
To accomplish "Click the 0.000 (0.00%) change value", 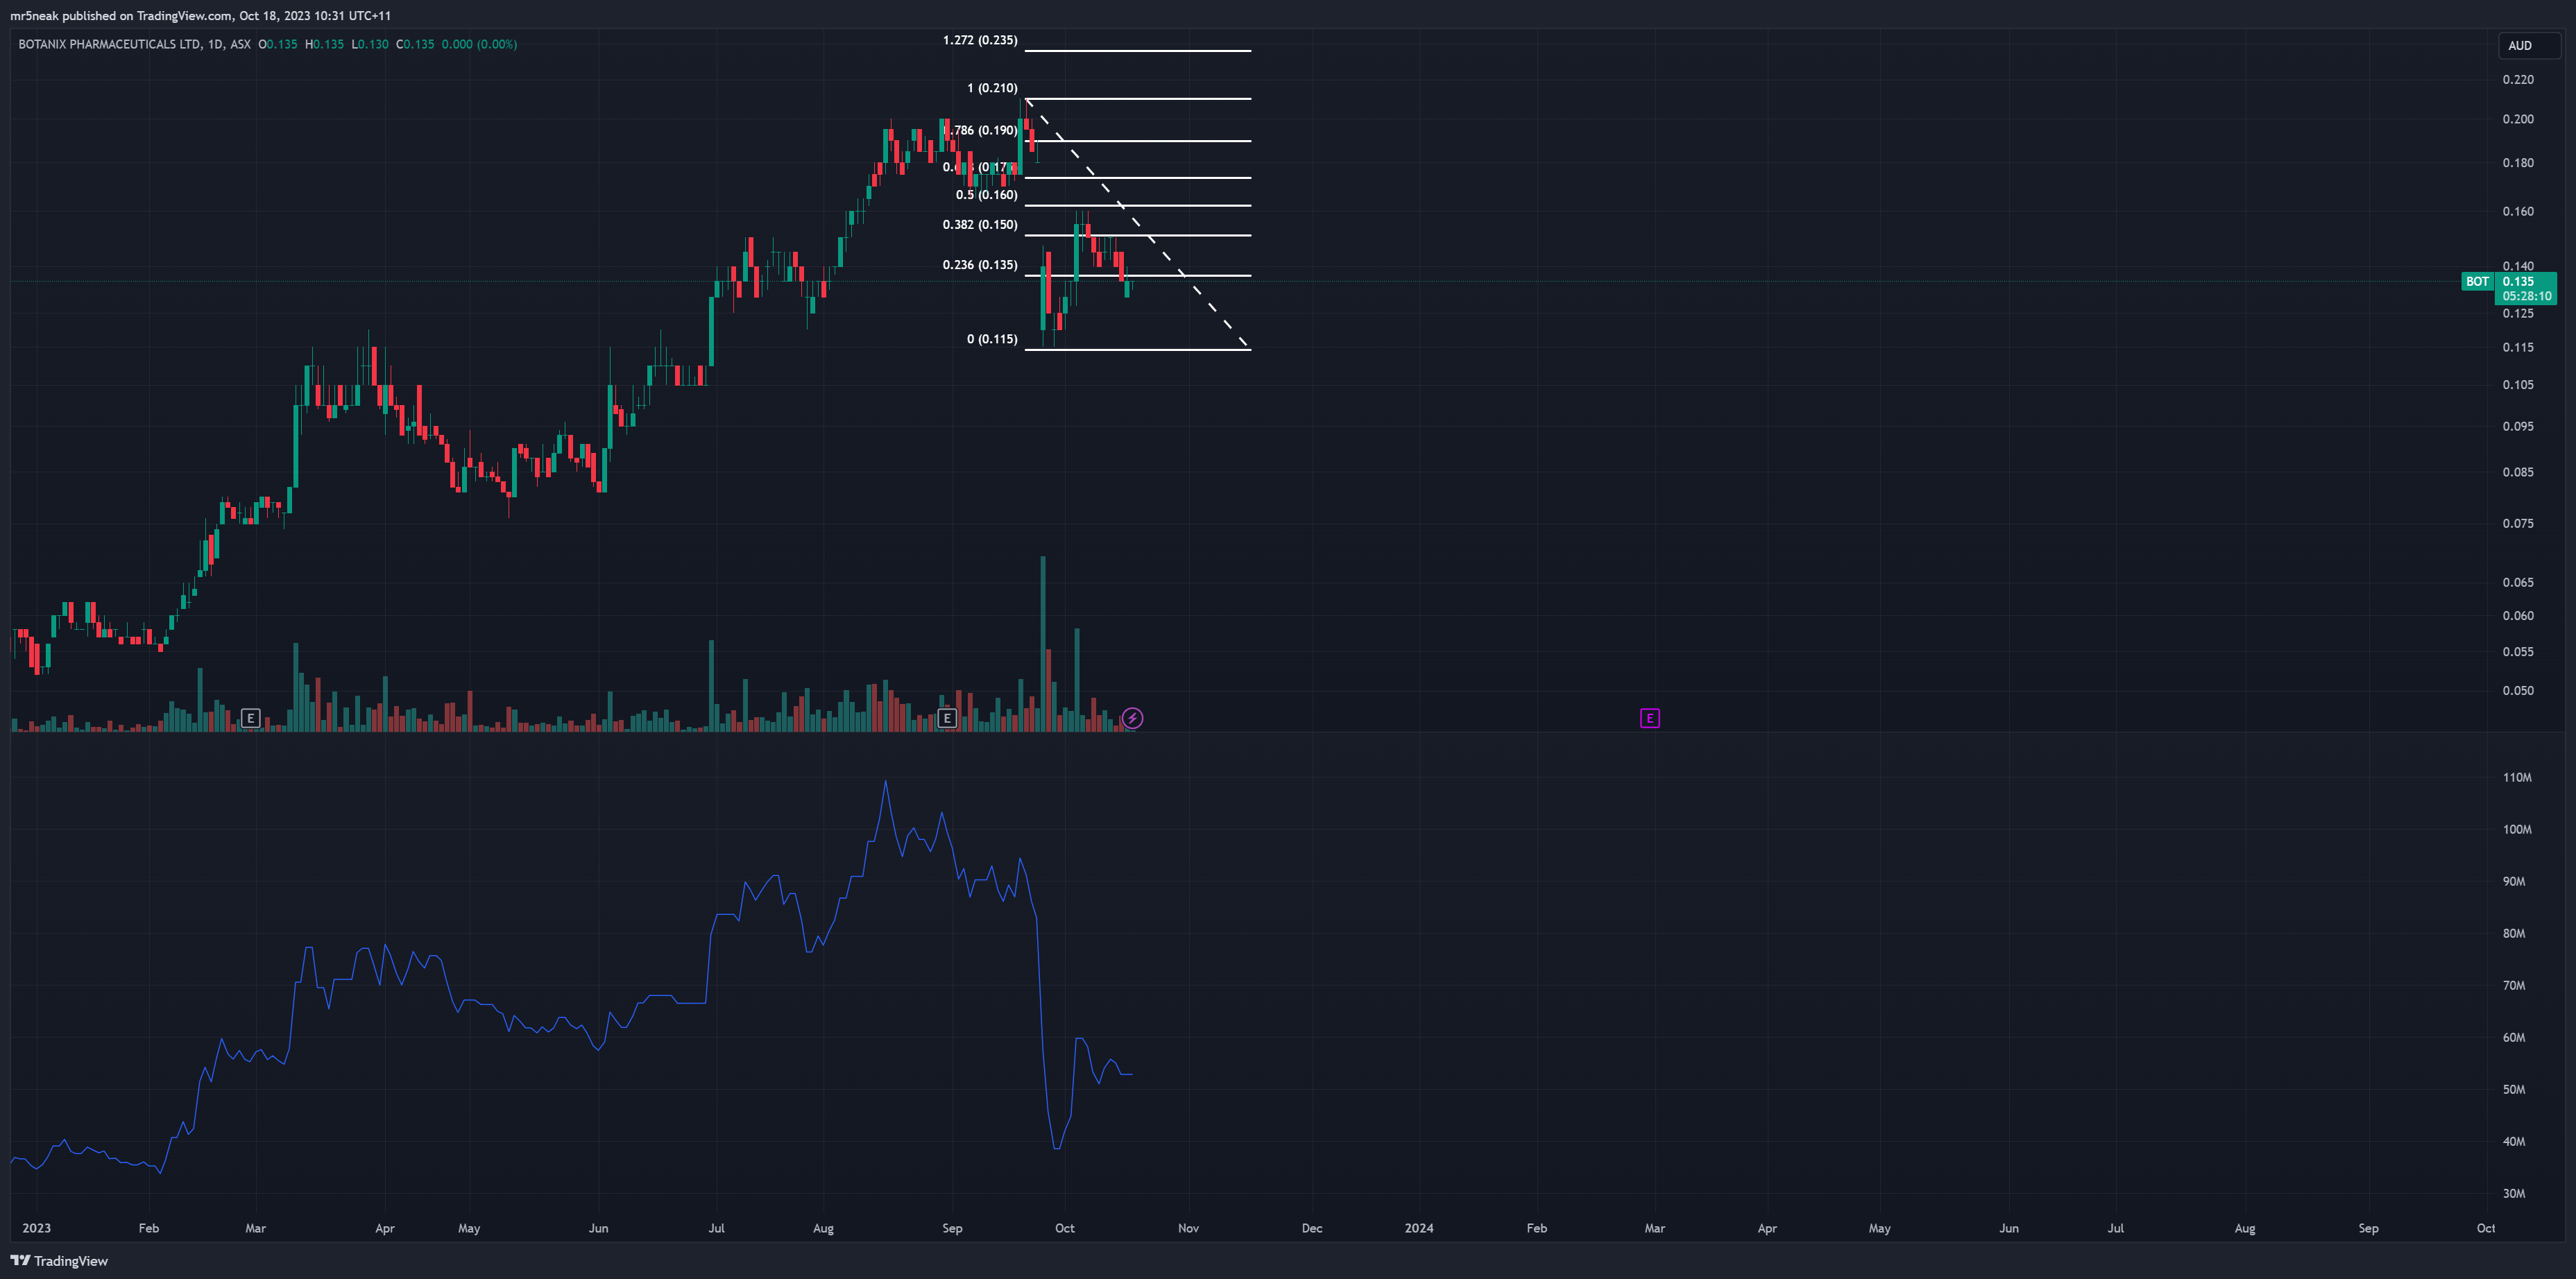I will tap(479, 44).
